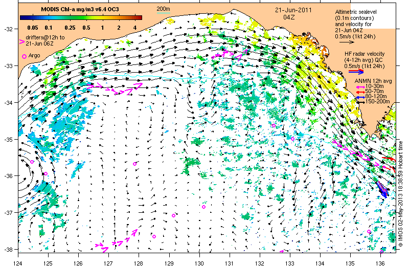Viewport: 409px width, 266px height.
Task: Select the '21-Jun-2011' date heading
Action: click(293, 10)
